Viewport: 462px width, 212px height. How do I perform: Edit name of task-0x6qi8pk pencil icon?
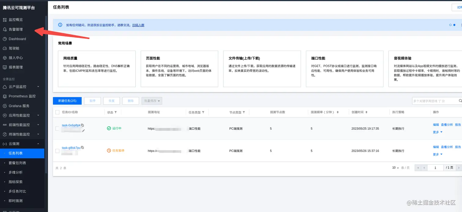[83, 130]
